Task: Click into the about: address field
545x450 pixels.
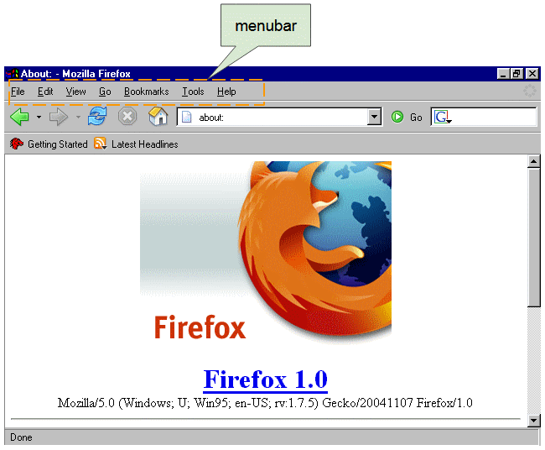Action: pos(281,118)
